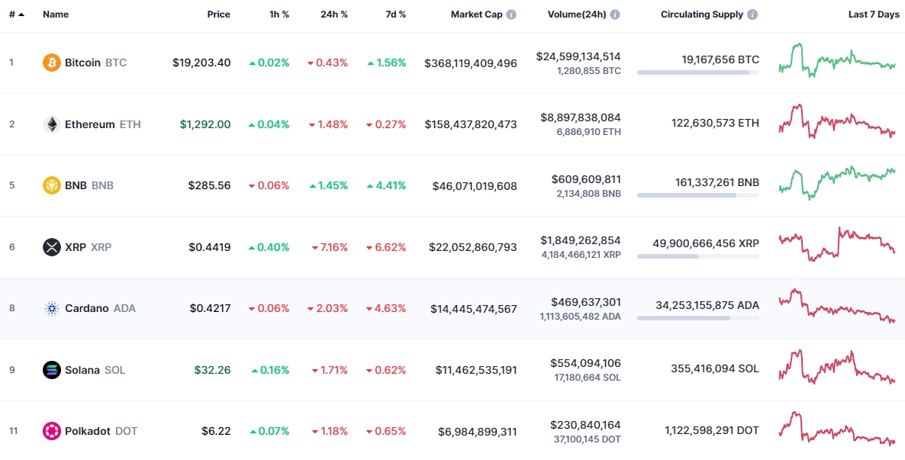Click Ethereum market cap $158,437,820,473

(471, 124)
